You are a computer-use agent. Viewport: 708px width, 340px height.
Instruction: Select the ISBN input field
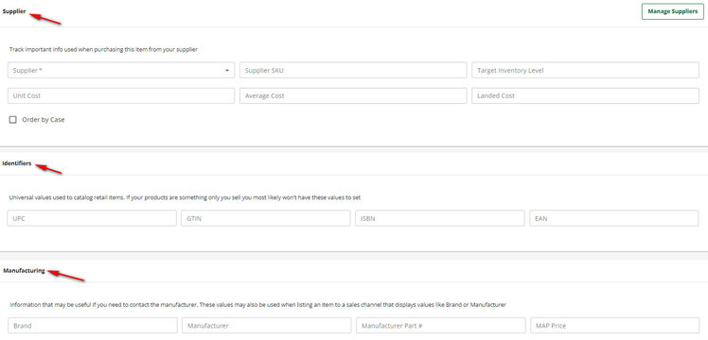pos(440,218)
